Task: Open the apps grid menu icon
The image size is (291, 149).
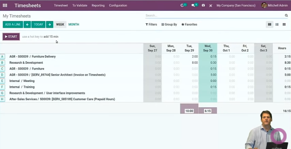Action: 5,5
